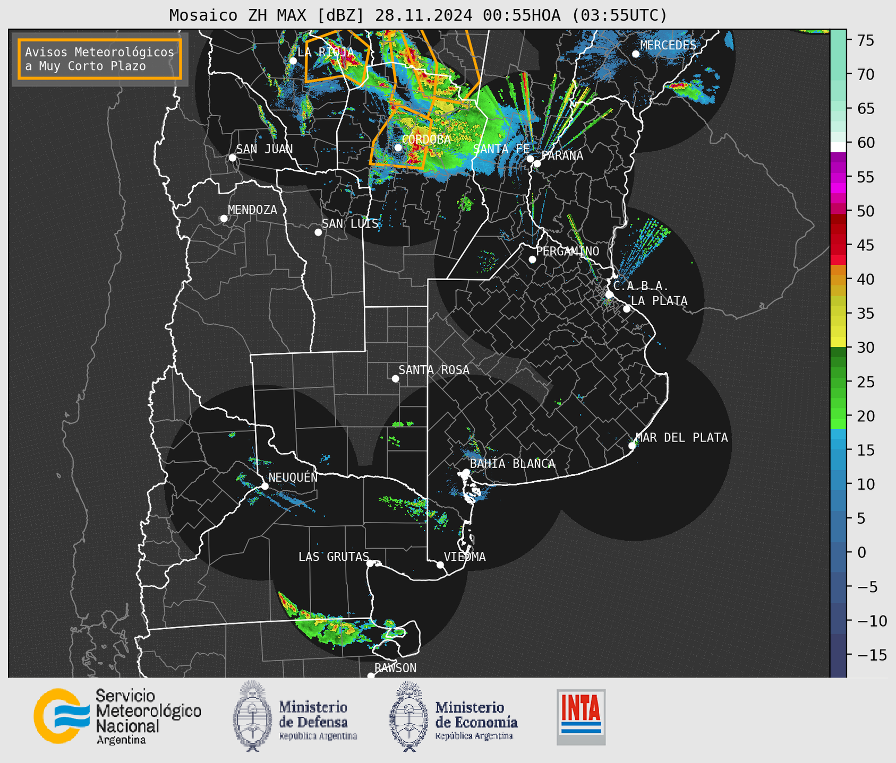Select the SAN JUAN city marker
The height and width of the screenshot is (763, 896).
(232, 158)
